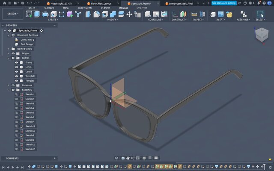Select the Revolve tool
274x171 pixels.
(45, 14)
